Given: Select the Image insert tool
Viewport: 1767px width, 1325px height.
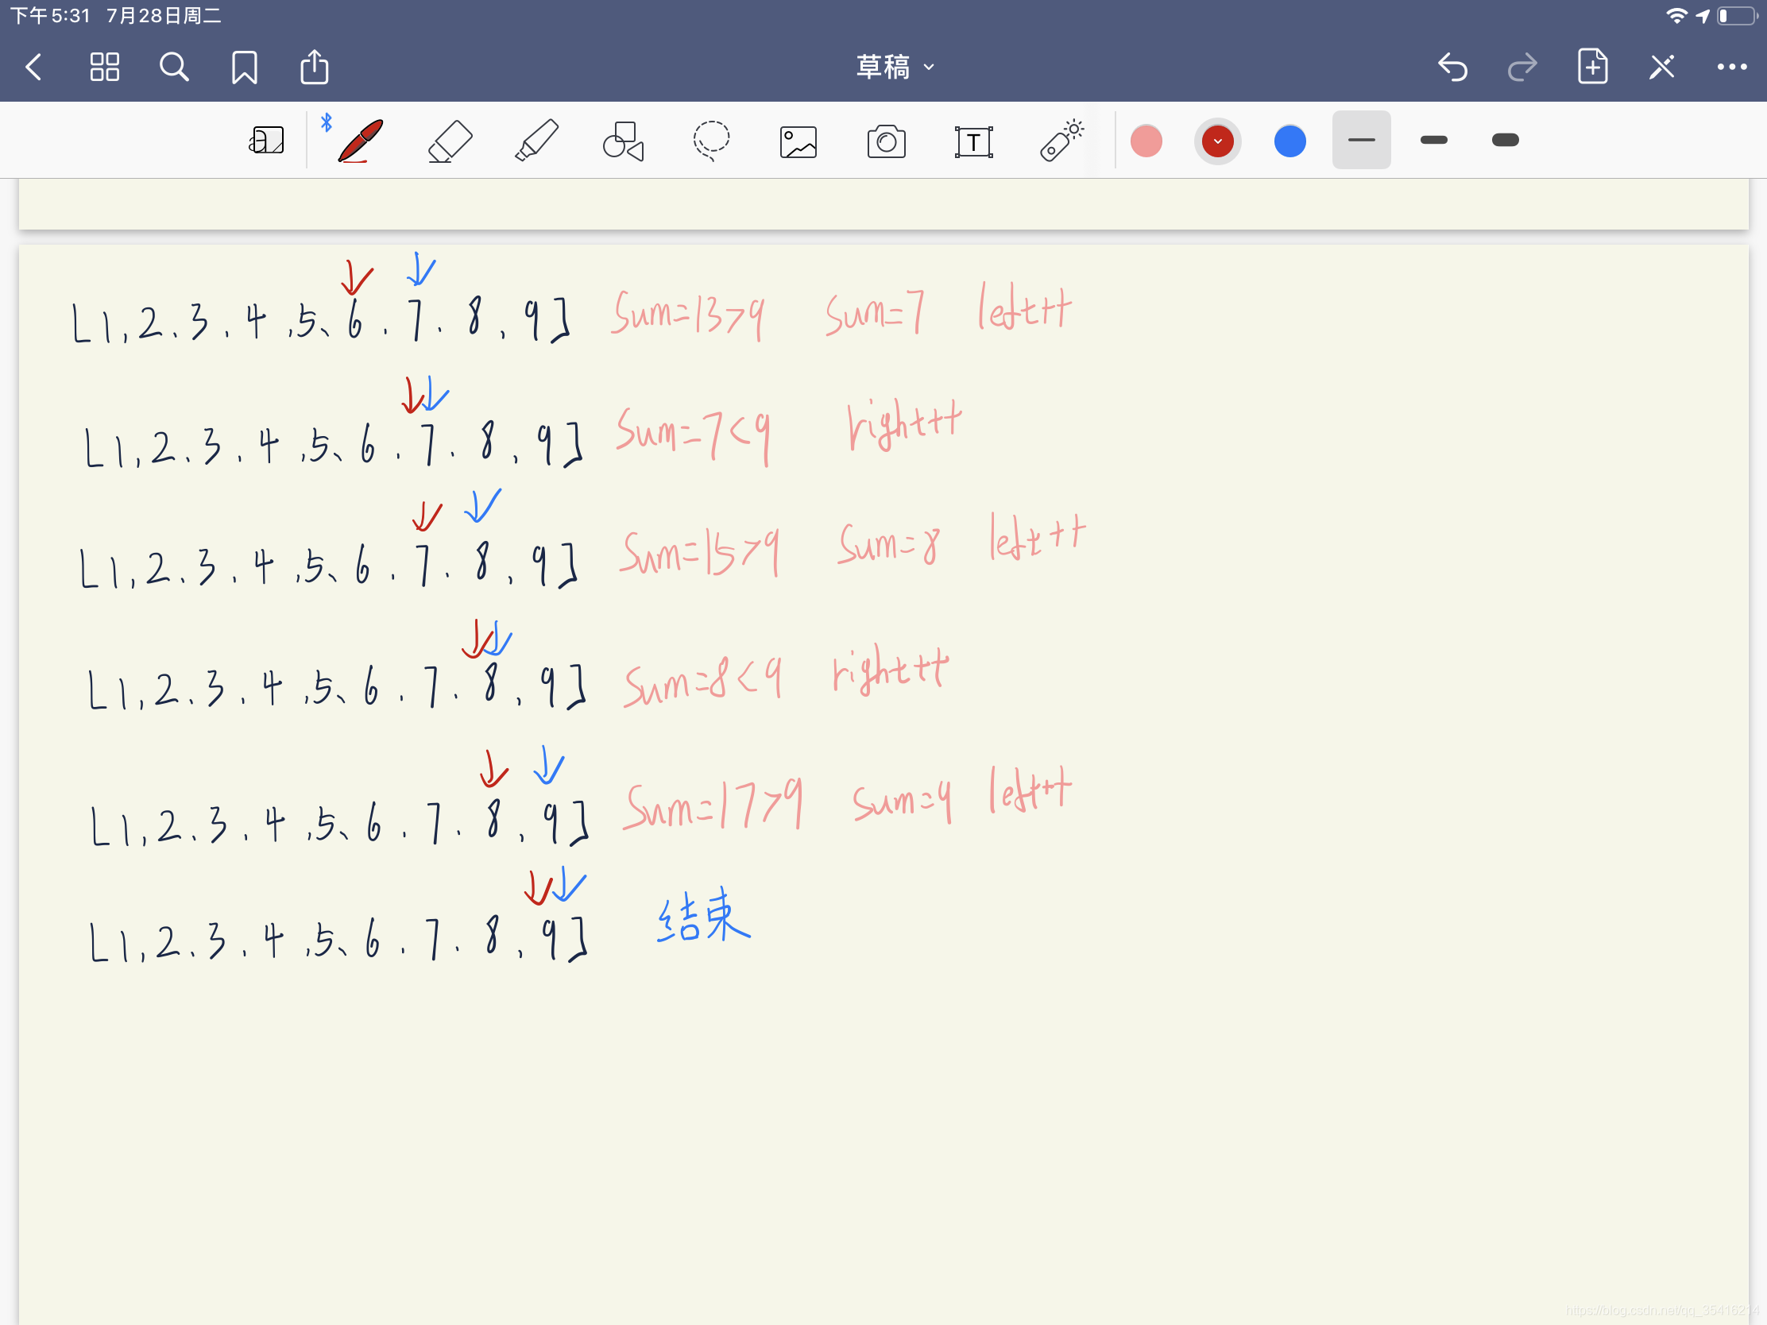Looking at the screenshot, I should point(798,142).
